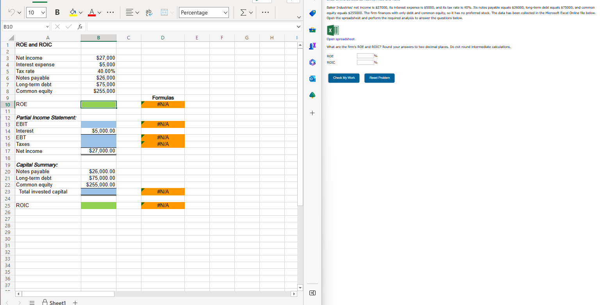Screen dimensions: 600x305
Task: Open the AutoSum function icon
Action: (x=243, y=12)
